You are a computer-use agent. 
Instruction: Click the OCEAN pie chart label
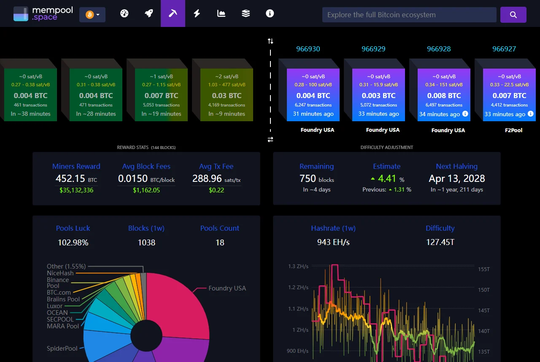pos(57,313)
